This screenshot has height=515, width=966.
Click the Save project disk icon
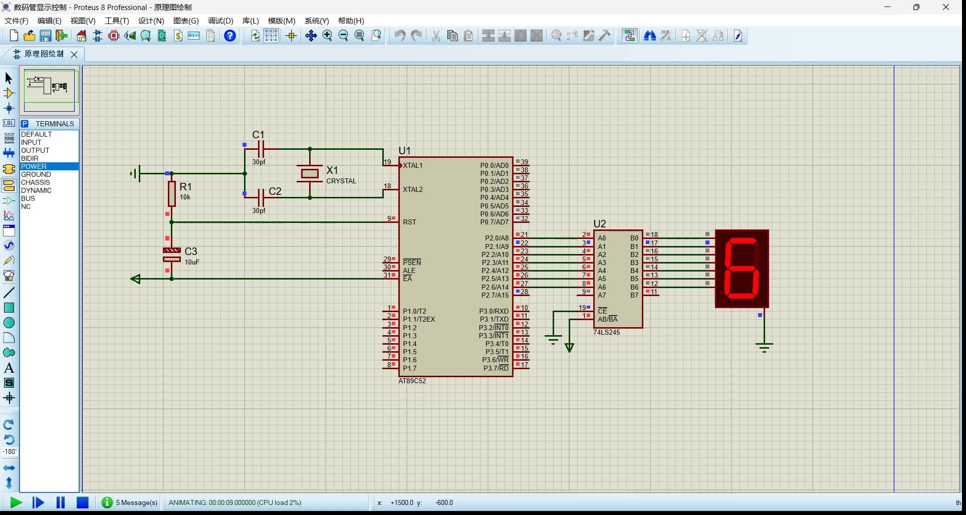pyautogui.click(x=46, y=36)
